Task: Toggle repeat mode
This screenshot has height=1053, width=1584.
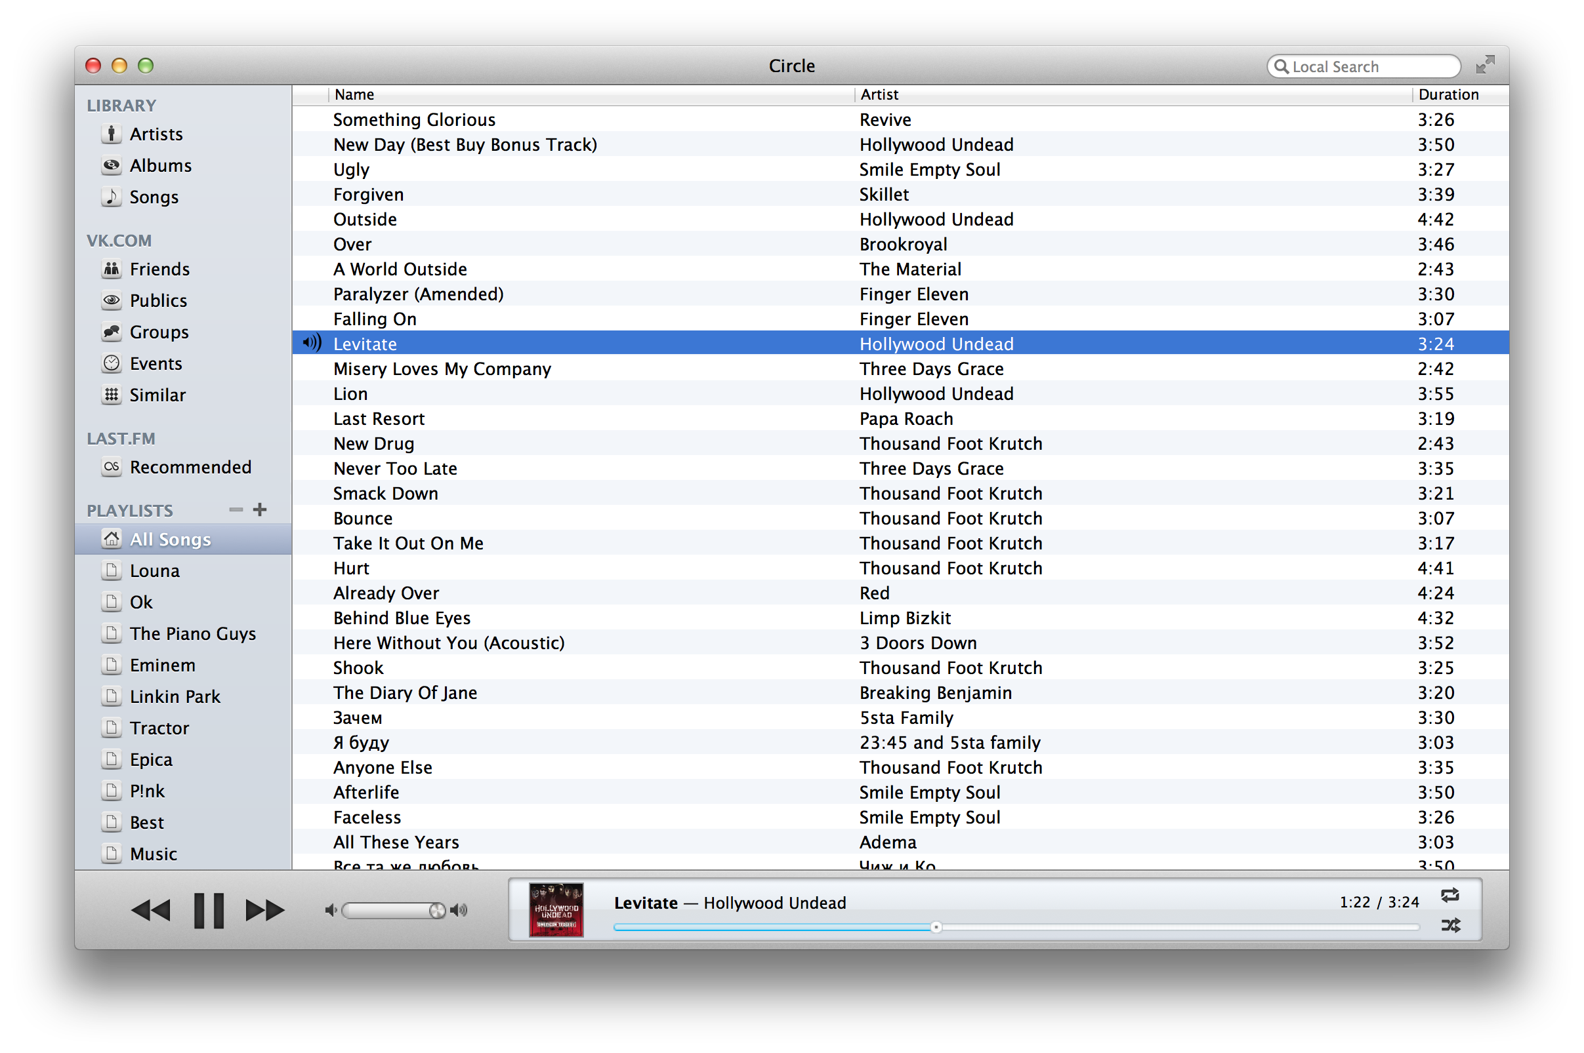Action: pyautogui.click(x=1450, y=895)
